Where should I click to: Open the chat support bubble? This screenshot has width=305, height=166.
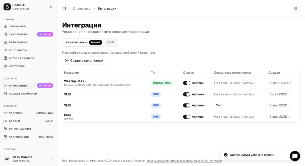(295, 156)
